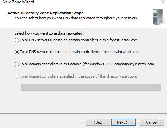Click the 'for Windows 2000 compatibility' label text
The height and width of the screenshot is (128, 167).
click(x=109, y=64)
